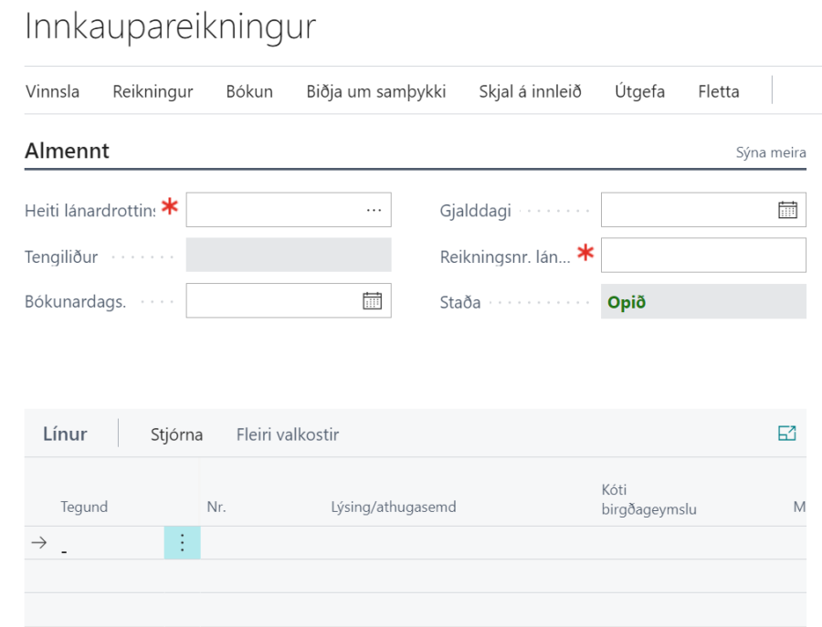Open Stjórna menu in lines section
The height and width of the screenshot is (627, 822).
[176, 434]
